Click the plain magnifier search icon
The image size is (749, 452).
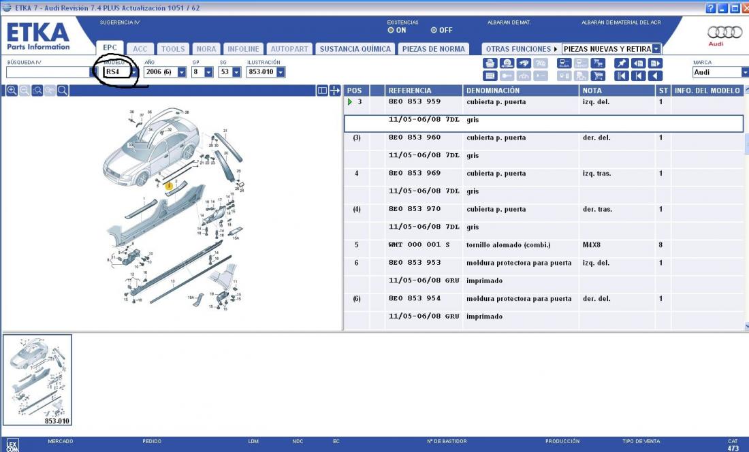tap(63, 91)
